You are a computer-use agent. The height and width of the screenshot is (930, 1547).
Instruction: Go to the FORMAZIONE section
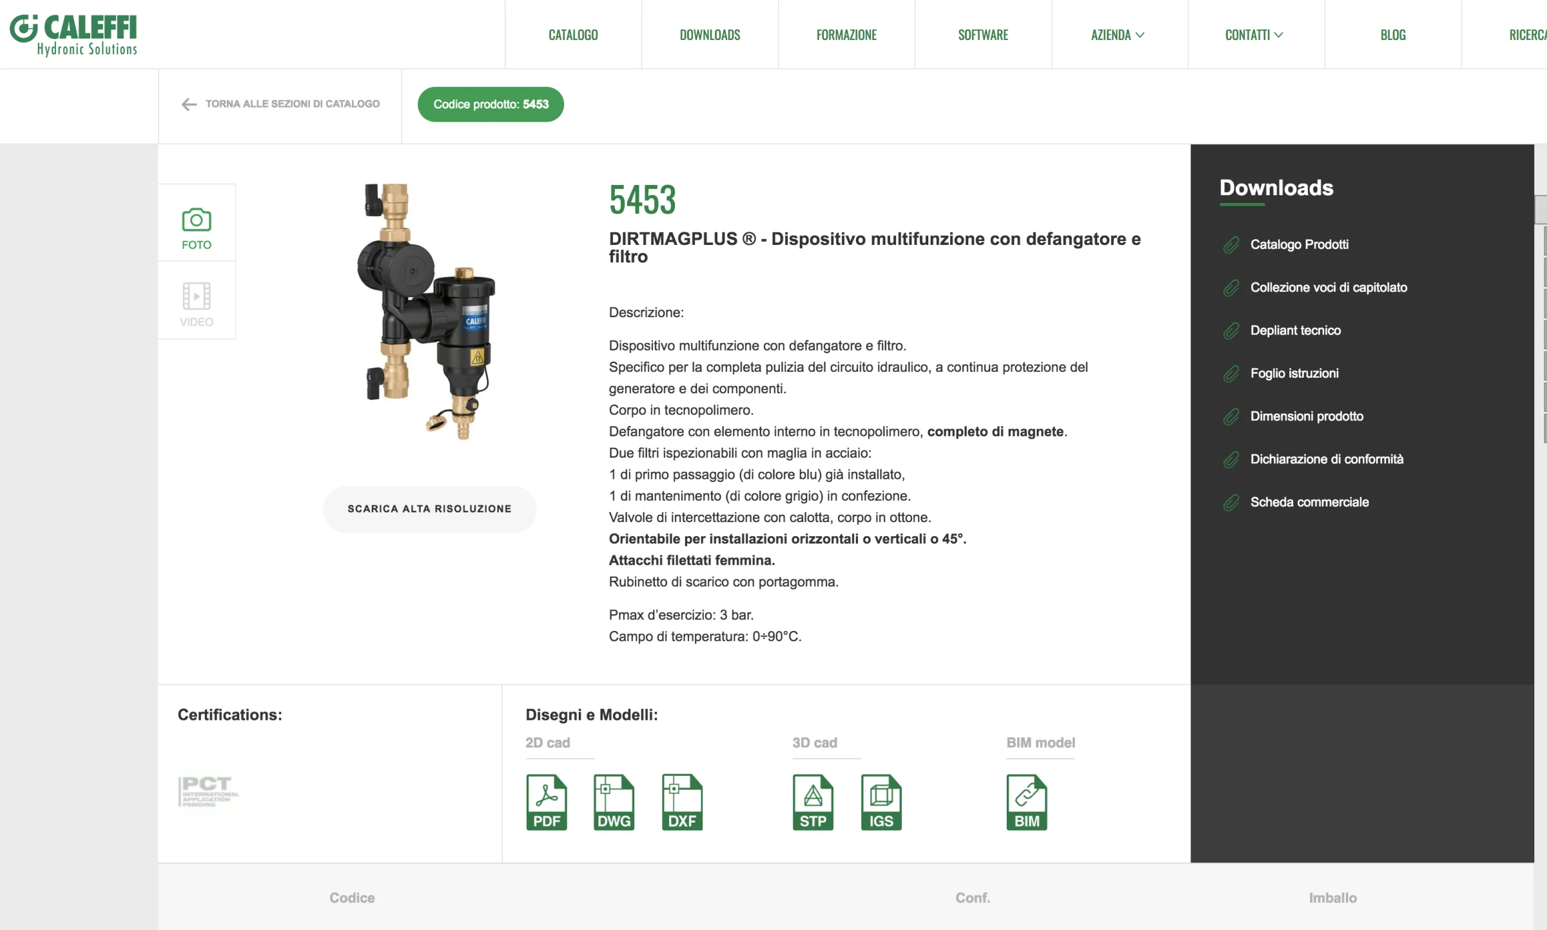click(846, 35)
